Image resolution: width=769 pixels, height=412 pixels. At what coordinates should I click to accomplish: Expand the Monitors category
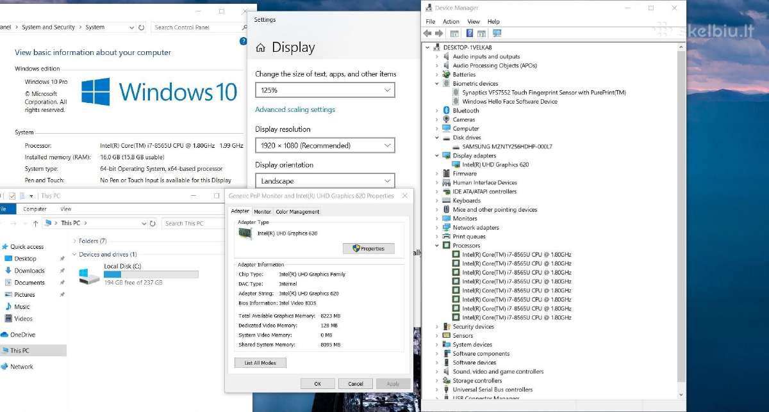[438, 219]
